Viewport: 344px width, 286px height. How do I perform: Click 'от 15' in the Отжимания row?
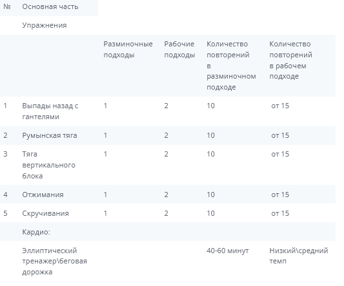[x=280, y=195]
